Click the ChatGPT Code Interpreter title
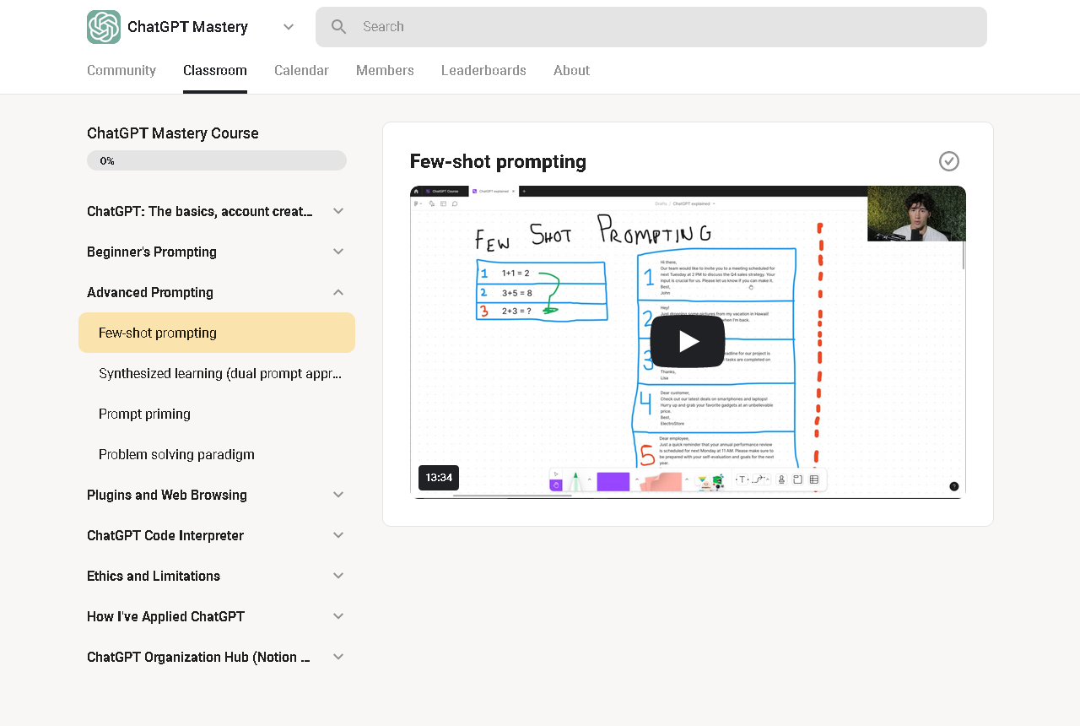 pyautogui.click(x=165, y=535)
